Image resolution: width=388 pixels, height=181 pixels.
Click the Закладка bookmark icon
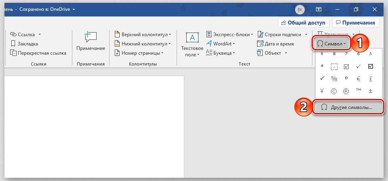(13, 43)
